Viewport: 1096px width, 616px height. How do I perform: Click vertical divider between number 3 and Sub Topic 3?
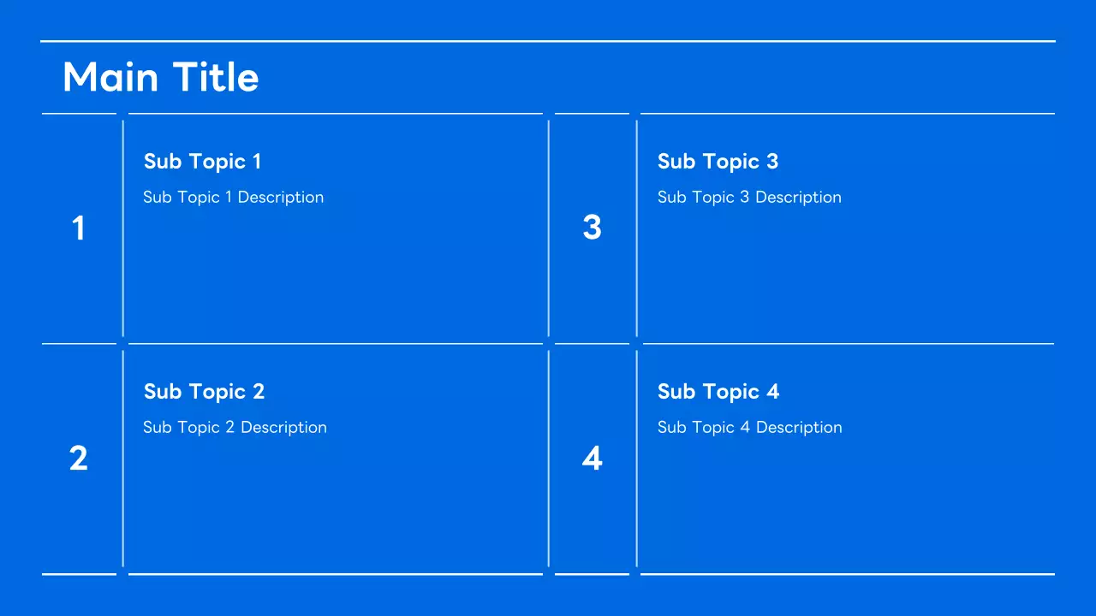click(x=637, y=228)
